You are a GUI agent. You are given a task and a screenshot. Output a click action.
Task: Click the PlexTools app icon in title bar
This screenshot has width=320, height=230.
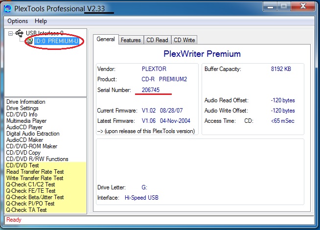8,9
